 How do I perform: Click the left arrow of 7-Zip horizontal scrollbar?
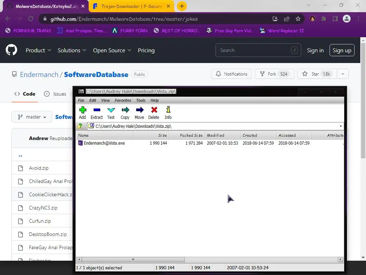tap(79, 259)
